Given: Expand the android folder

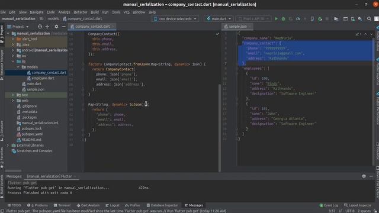Looking at the screenshot, I should pos(13,50).
